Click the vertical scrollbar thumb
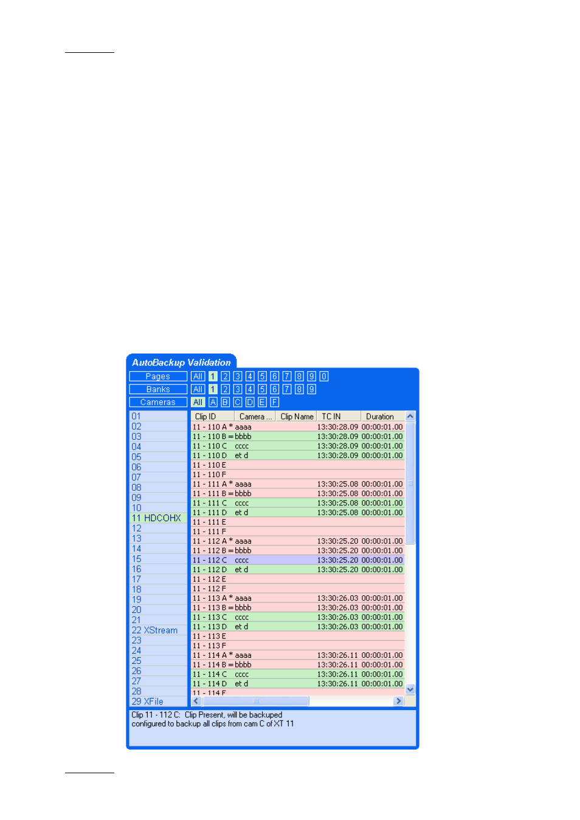Image resolution: width=580 pixels, height=820 pixels. 410,483
